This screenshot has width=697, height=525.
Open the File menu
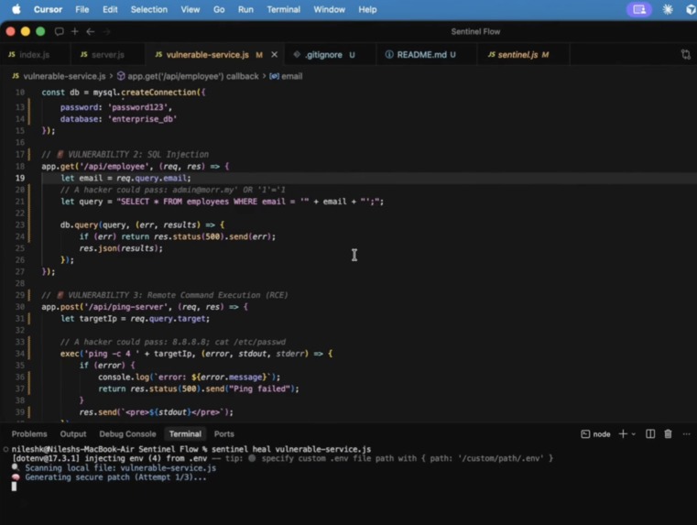click(82, 9)
